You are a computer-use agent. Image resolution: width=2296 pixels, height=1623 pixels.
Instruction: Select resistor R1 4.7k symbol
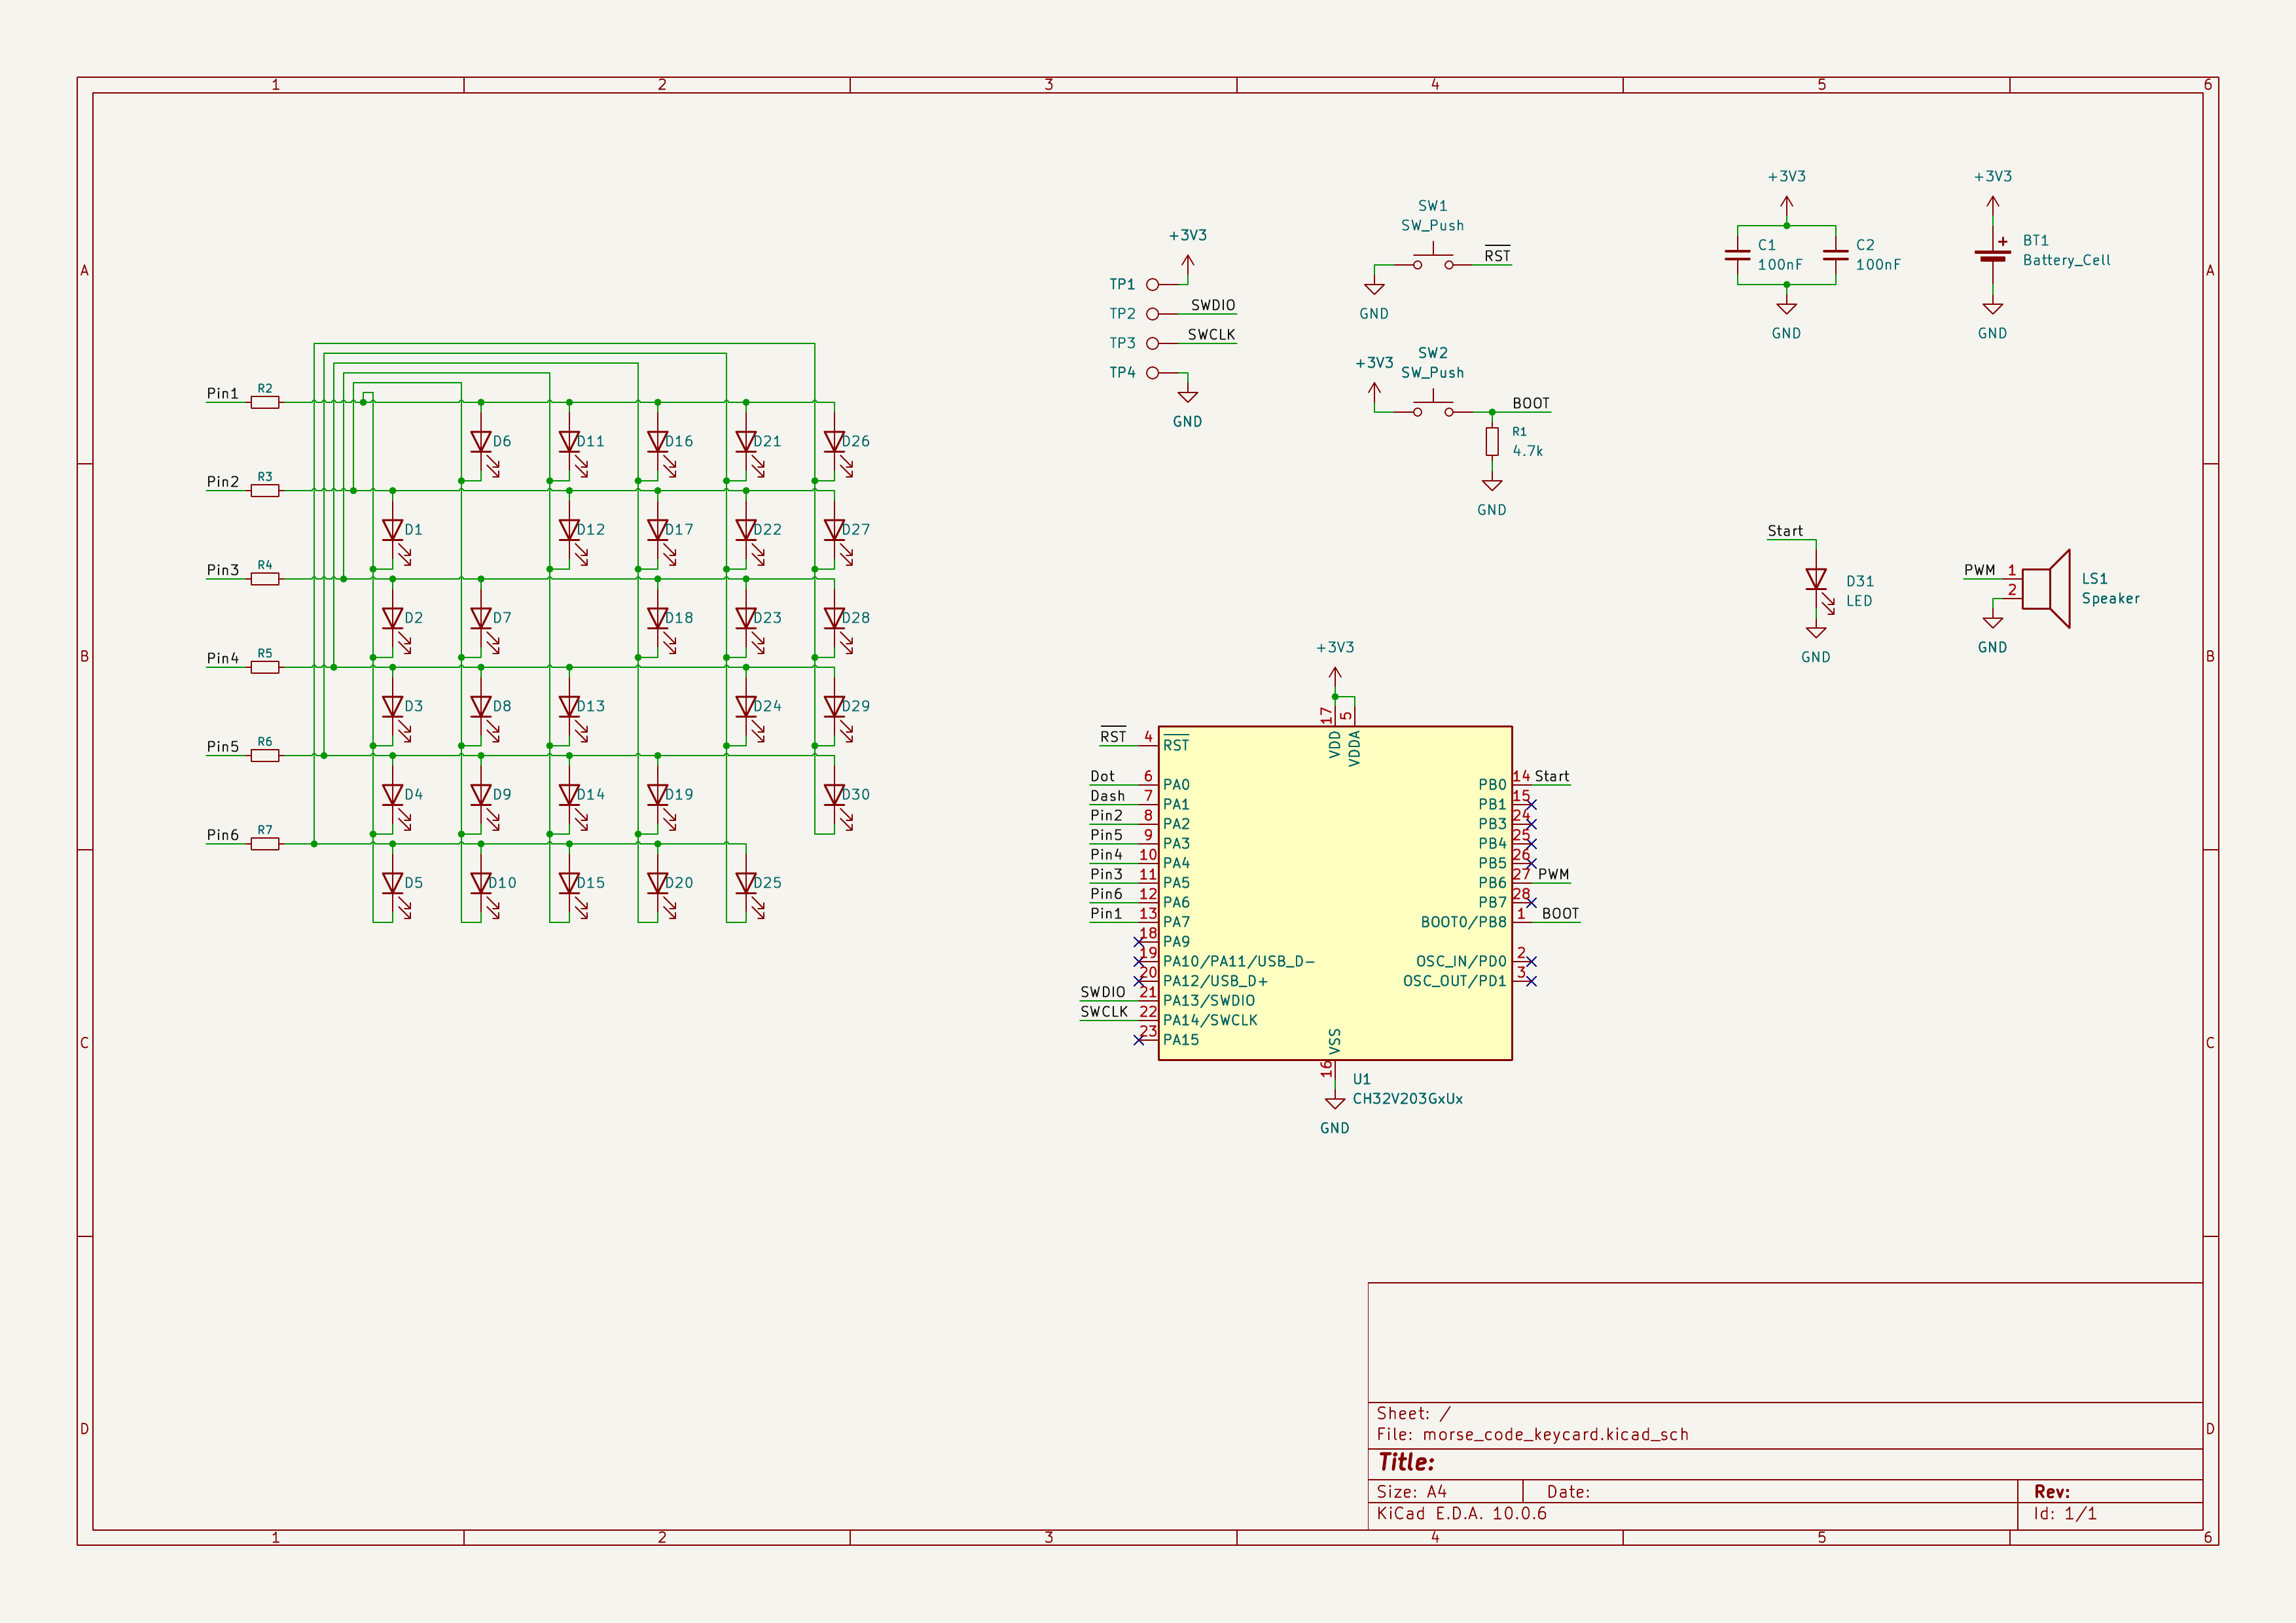pos(1492,441)
